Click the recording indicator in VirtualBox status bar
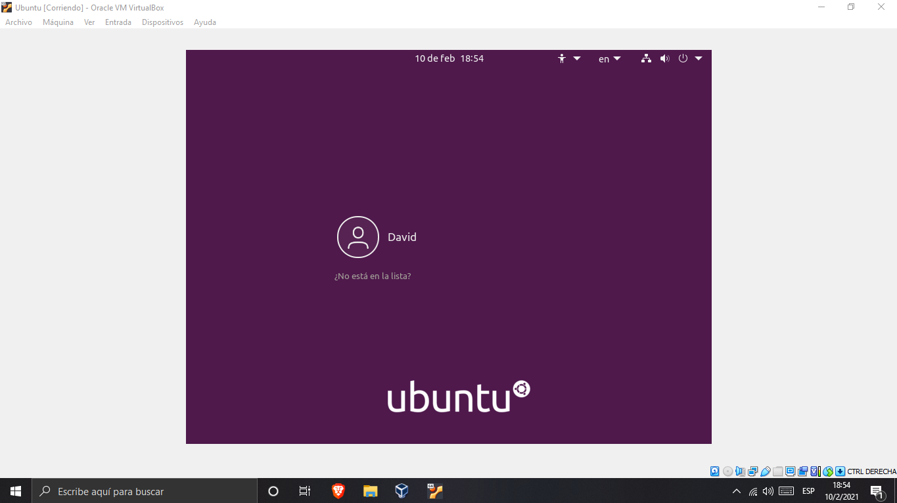897x503 pixels. (x=802, y=471)
